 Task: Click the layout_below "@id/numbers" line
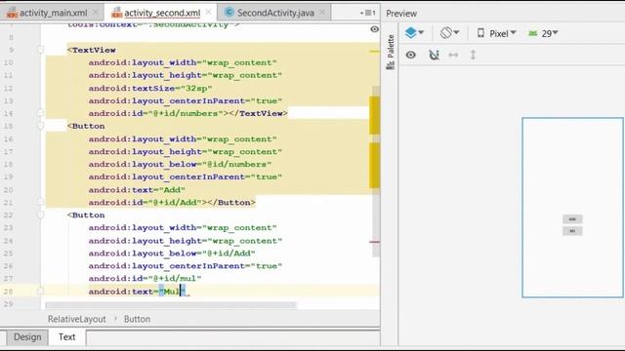coord(180,165)
